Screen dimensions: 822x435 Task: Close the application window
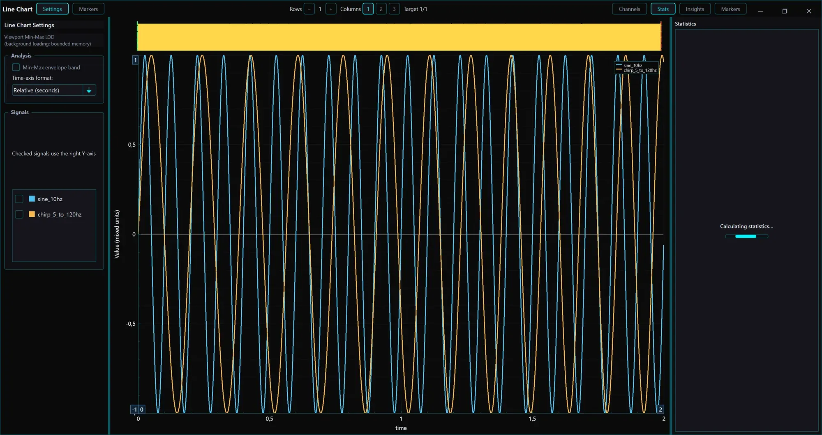[x=809, y=11]
